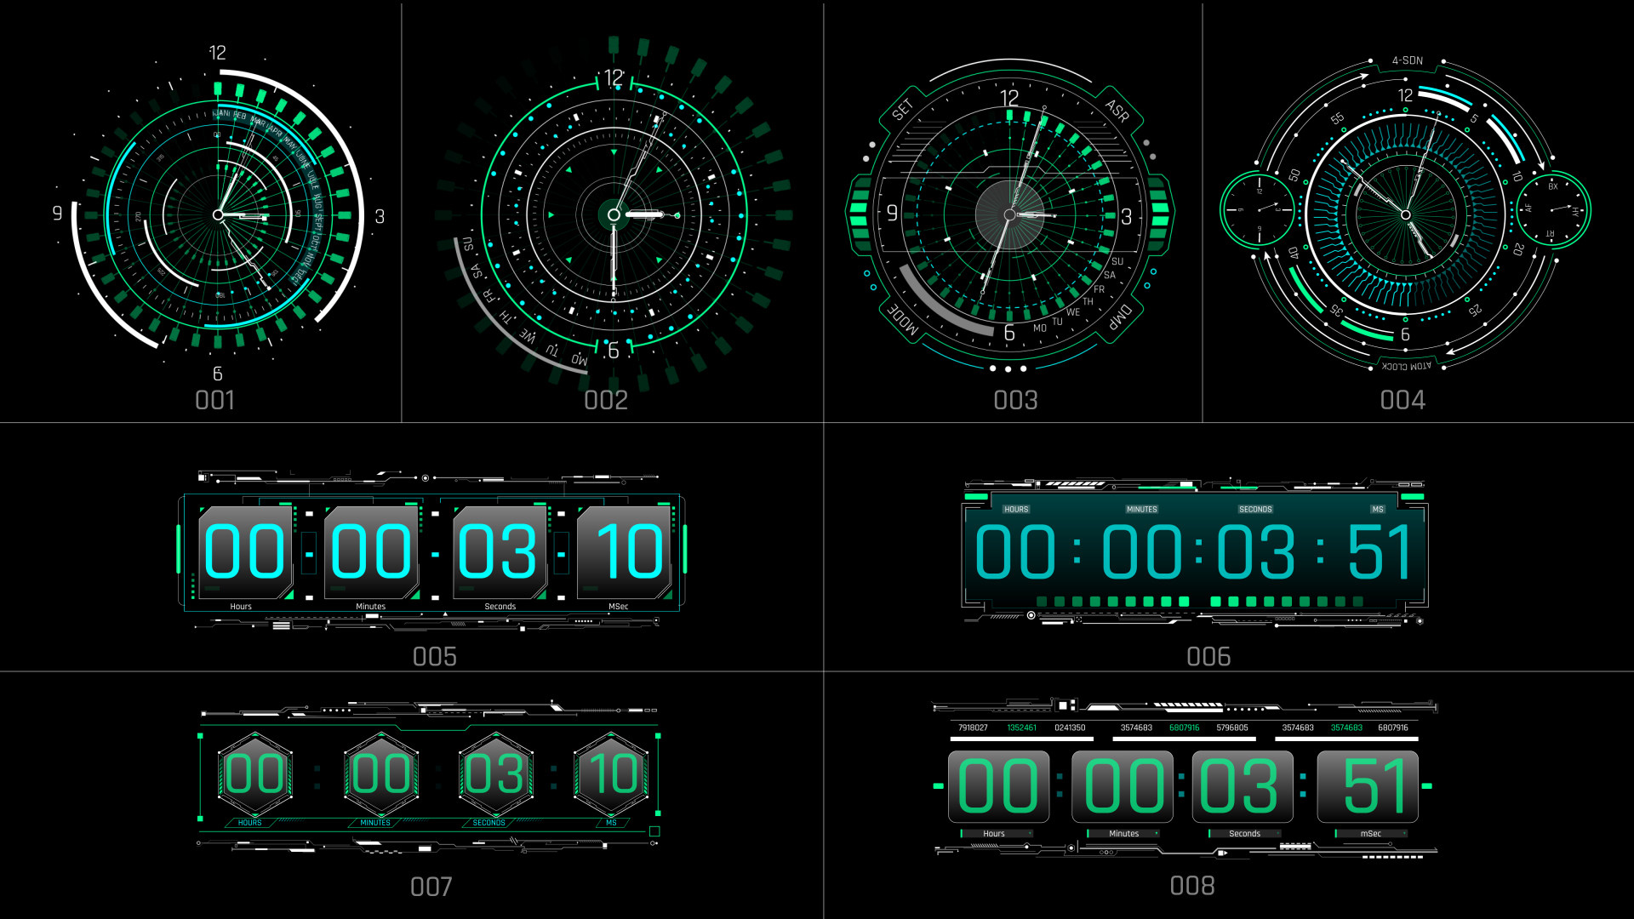Select the left small sub-dial on clock 004
Image resolution: width=1634 pixels, height=919 pixels.
click(x=1258, y=210)
